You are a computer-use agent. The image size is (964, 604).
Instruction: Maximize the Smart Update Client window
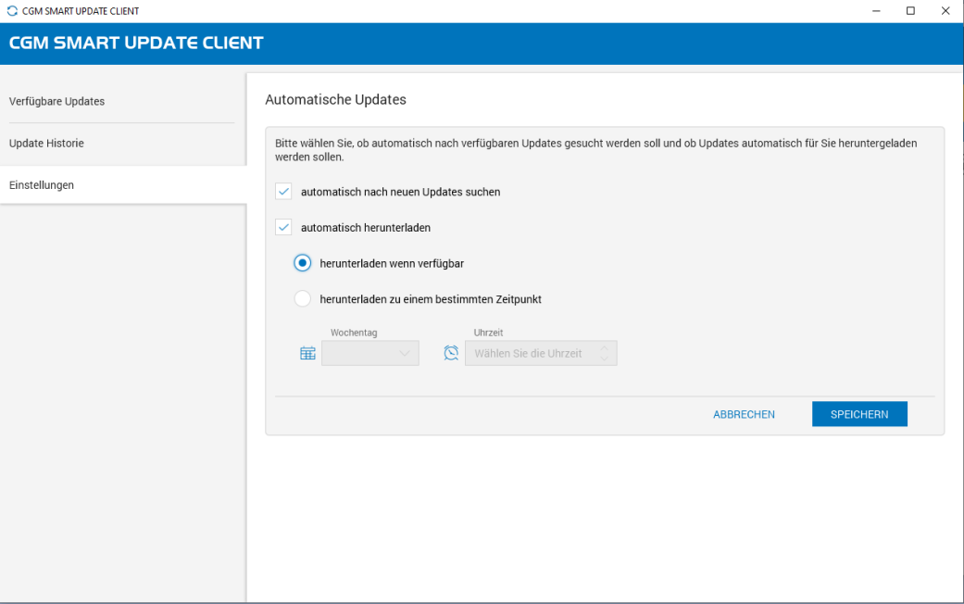910,11
